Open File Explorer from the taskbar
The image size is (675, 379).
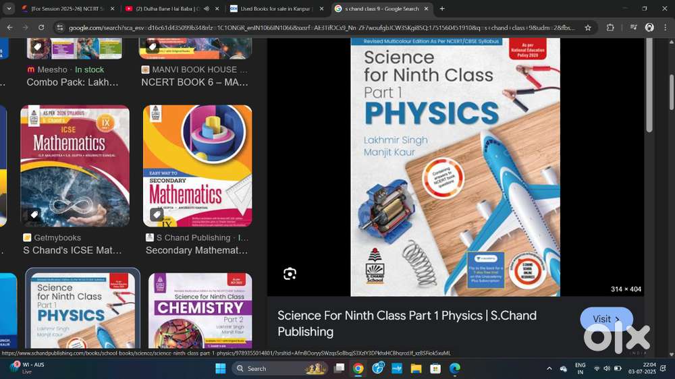(416, 369)
